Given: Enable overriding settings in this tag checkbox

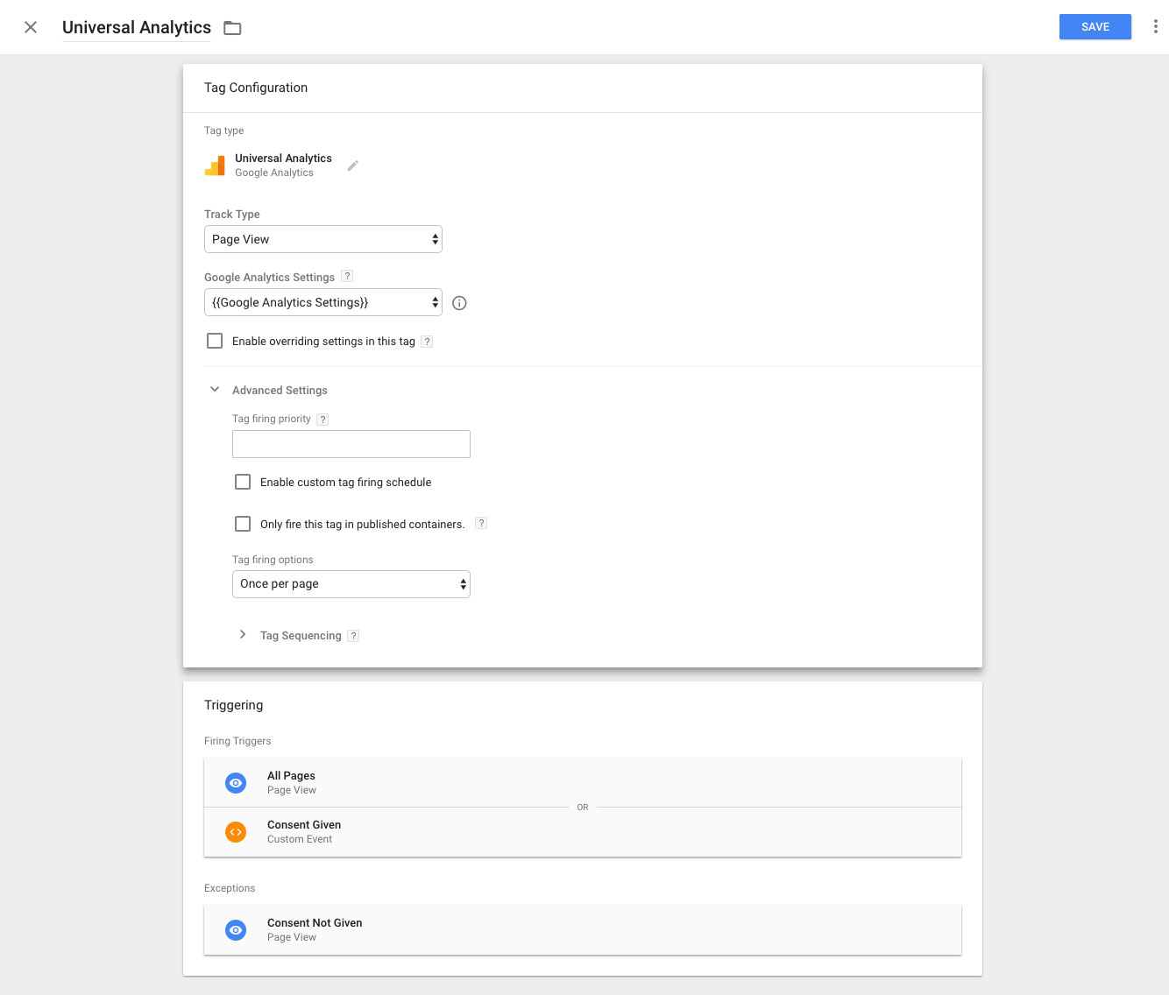Looking at the screenshot, I should click(215, 341).
